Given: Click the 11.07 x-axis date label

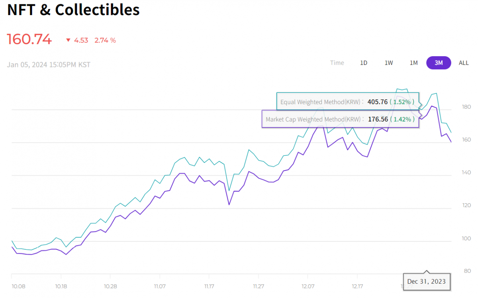Looking at the screenshot, I should [160, 286].
